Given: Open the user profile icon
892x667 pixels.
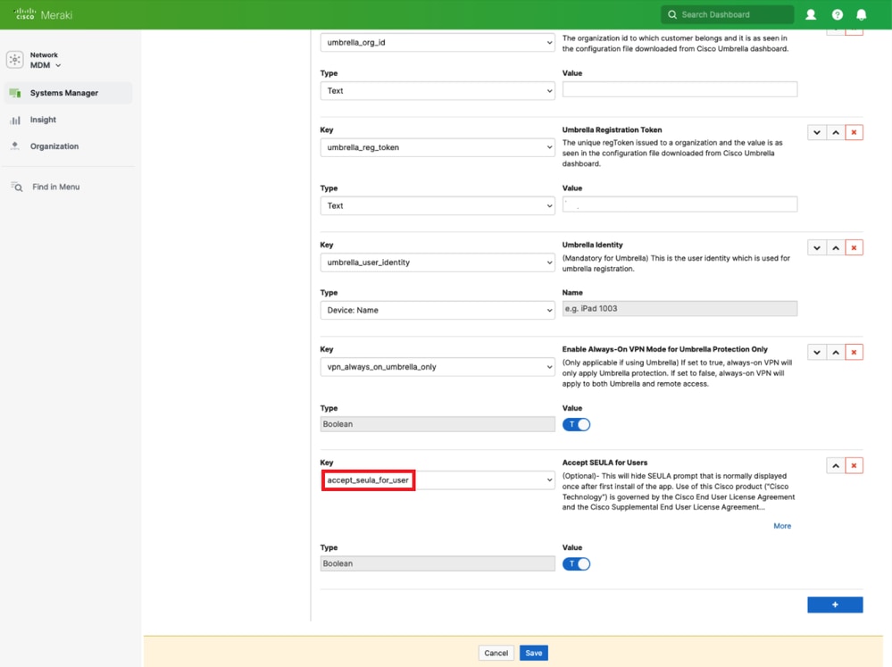Looking at the screenshot, I should [811, 14].
